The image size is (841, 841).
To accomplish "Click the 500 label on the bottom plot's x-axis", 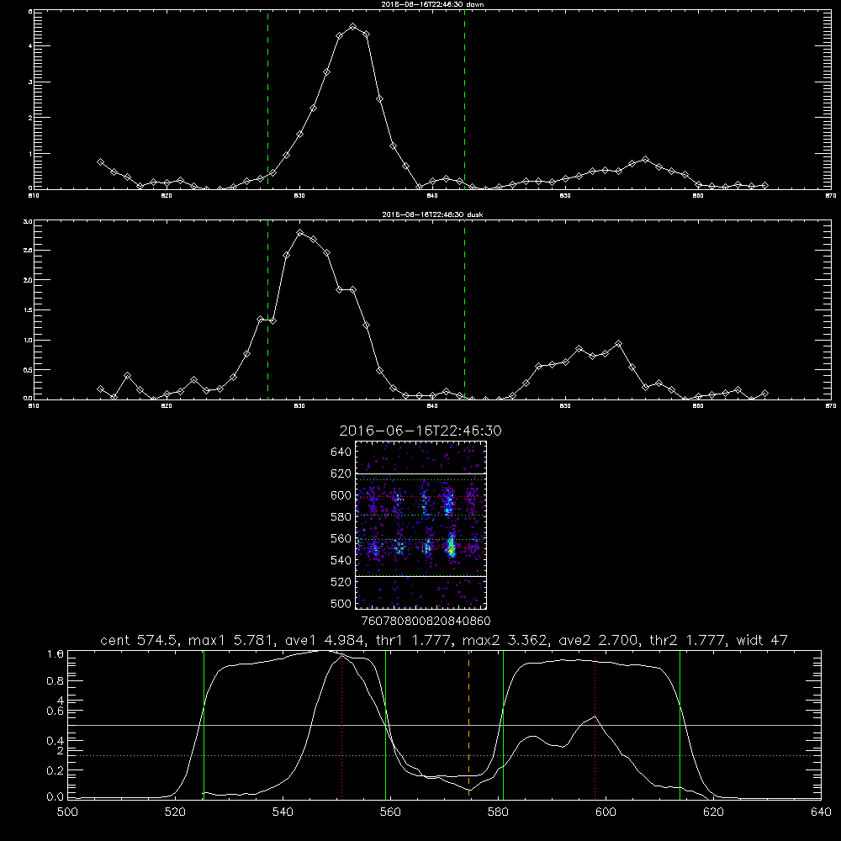I will coord(67,812).
